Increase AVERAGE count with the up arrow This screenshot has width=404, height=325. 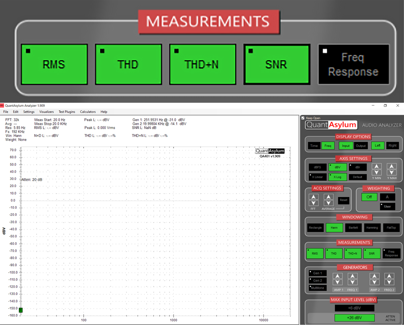[x=329, y=197]
